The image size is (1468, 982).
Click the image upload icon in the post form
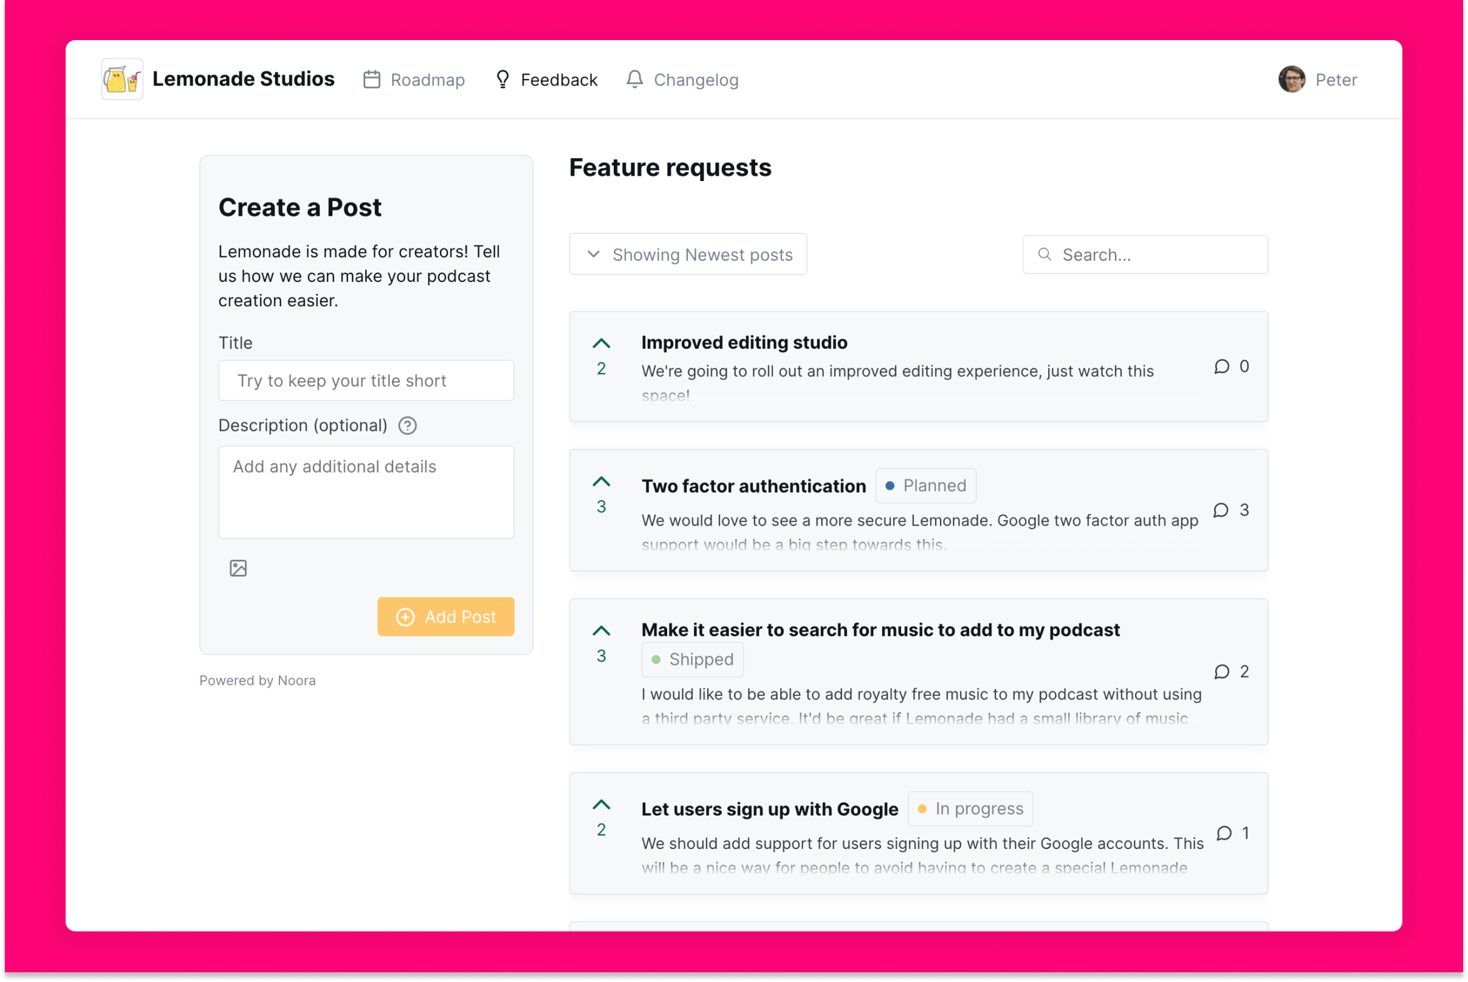click(x=238, y=568)
